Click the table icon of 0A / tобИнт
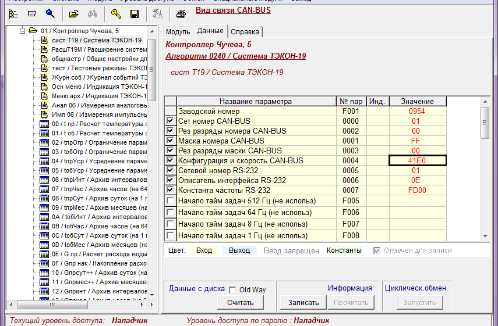The height and width of the screenshot is (326, 498). pos(44,217)
